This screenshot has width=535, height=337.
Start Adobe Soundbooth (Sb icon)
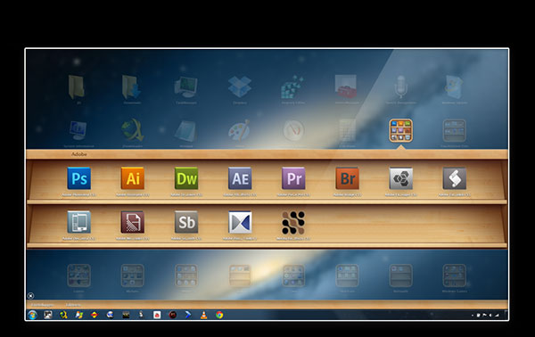tap(186, 222)
